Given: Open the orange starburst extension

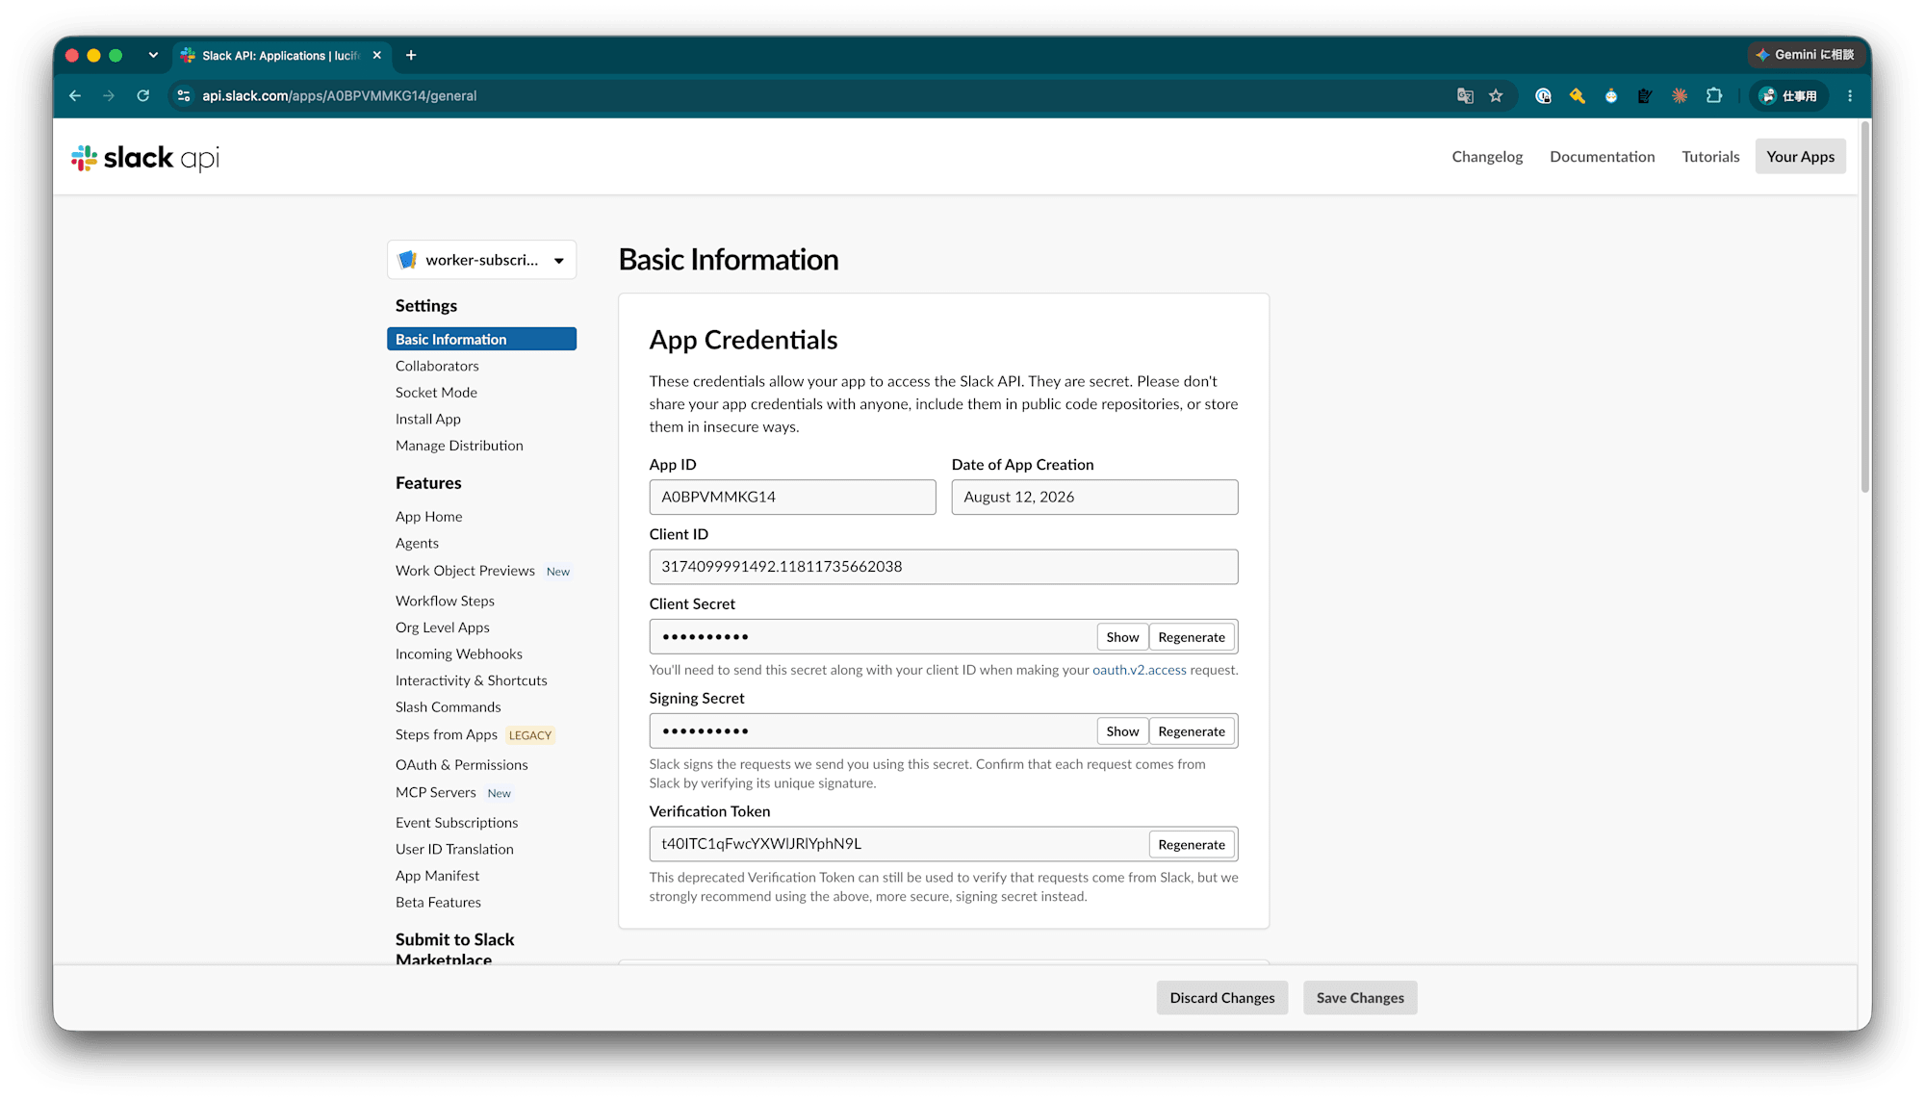Looking at the screenshot, I should coord(1680,96).
